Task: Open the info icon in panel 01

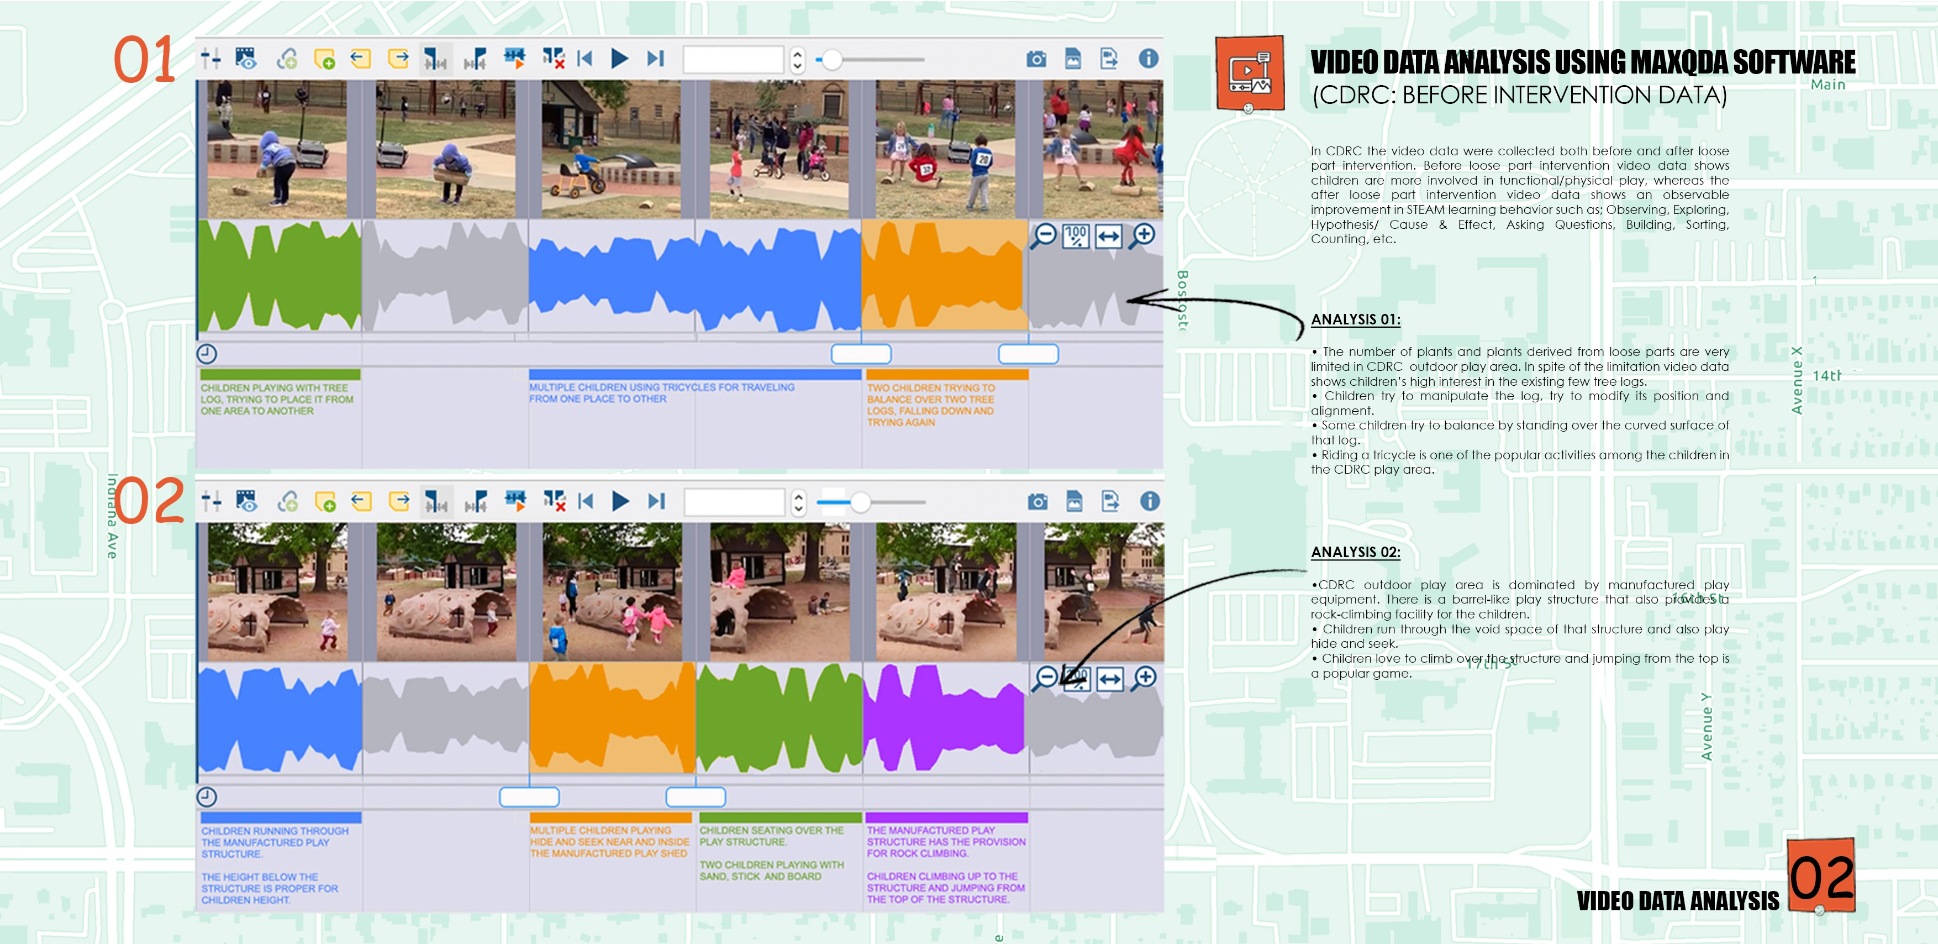Action: pyautogui.click(x=1148, y=59)
